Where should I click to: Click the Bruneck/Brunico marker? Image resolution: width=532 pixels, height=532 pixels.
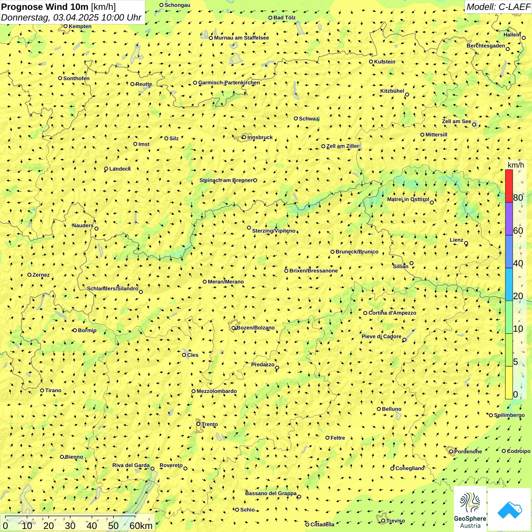(332, 252)
